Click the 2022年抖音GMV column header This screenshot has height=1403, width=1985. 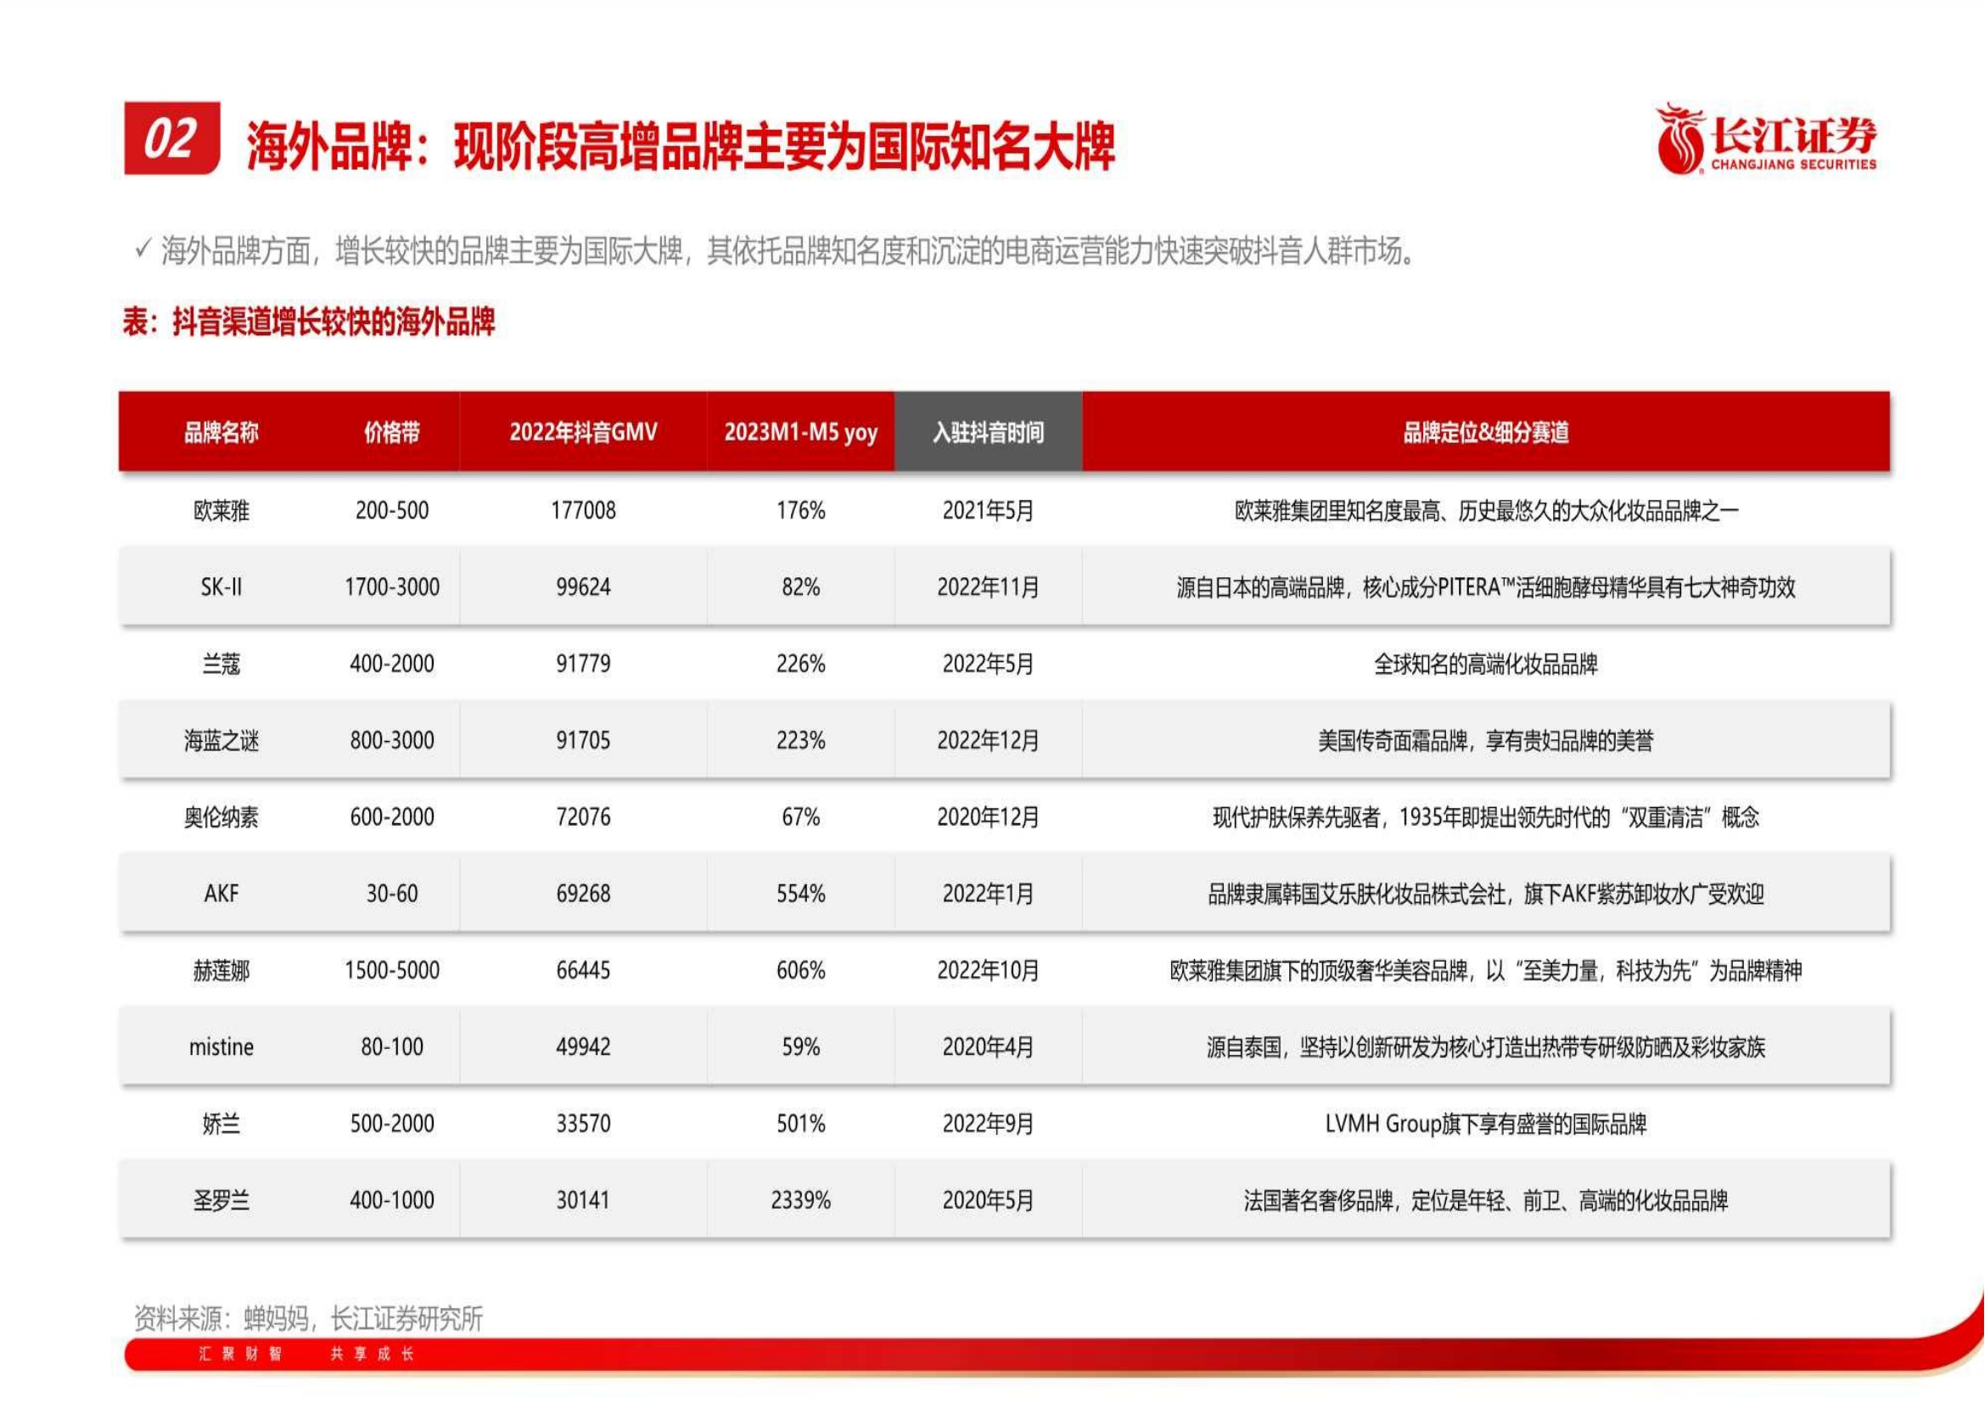584,431
